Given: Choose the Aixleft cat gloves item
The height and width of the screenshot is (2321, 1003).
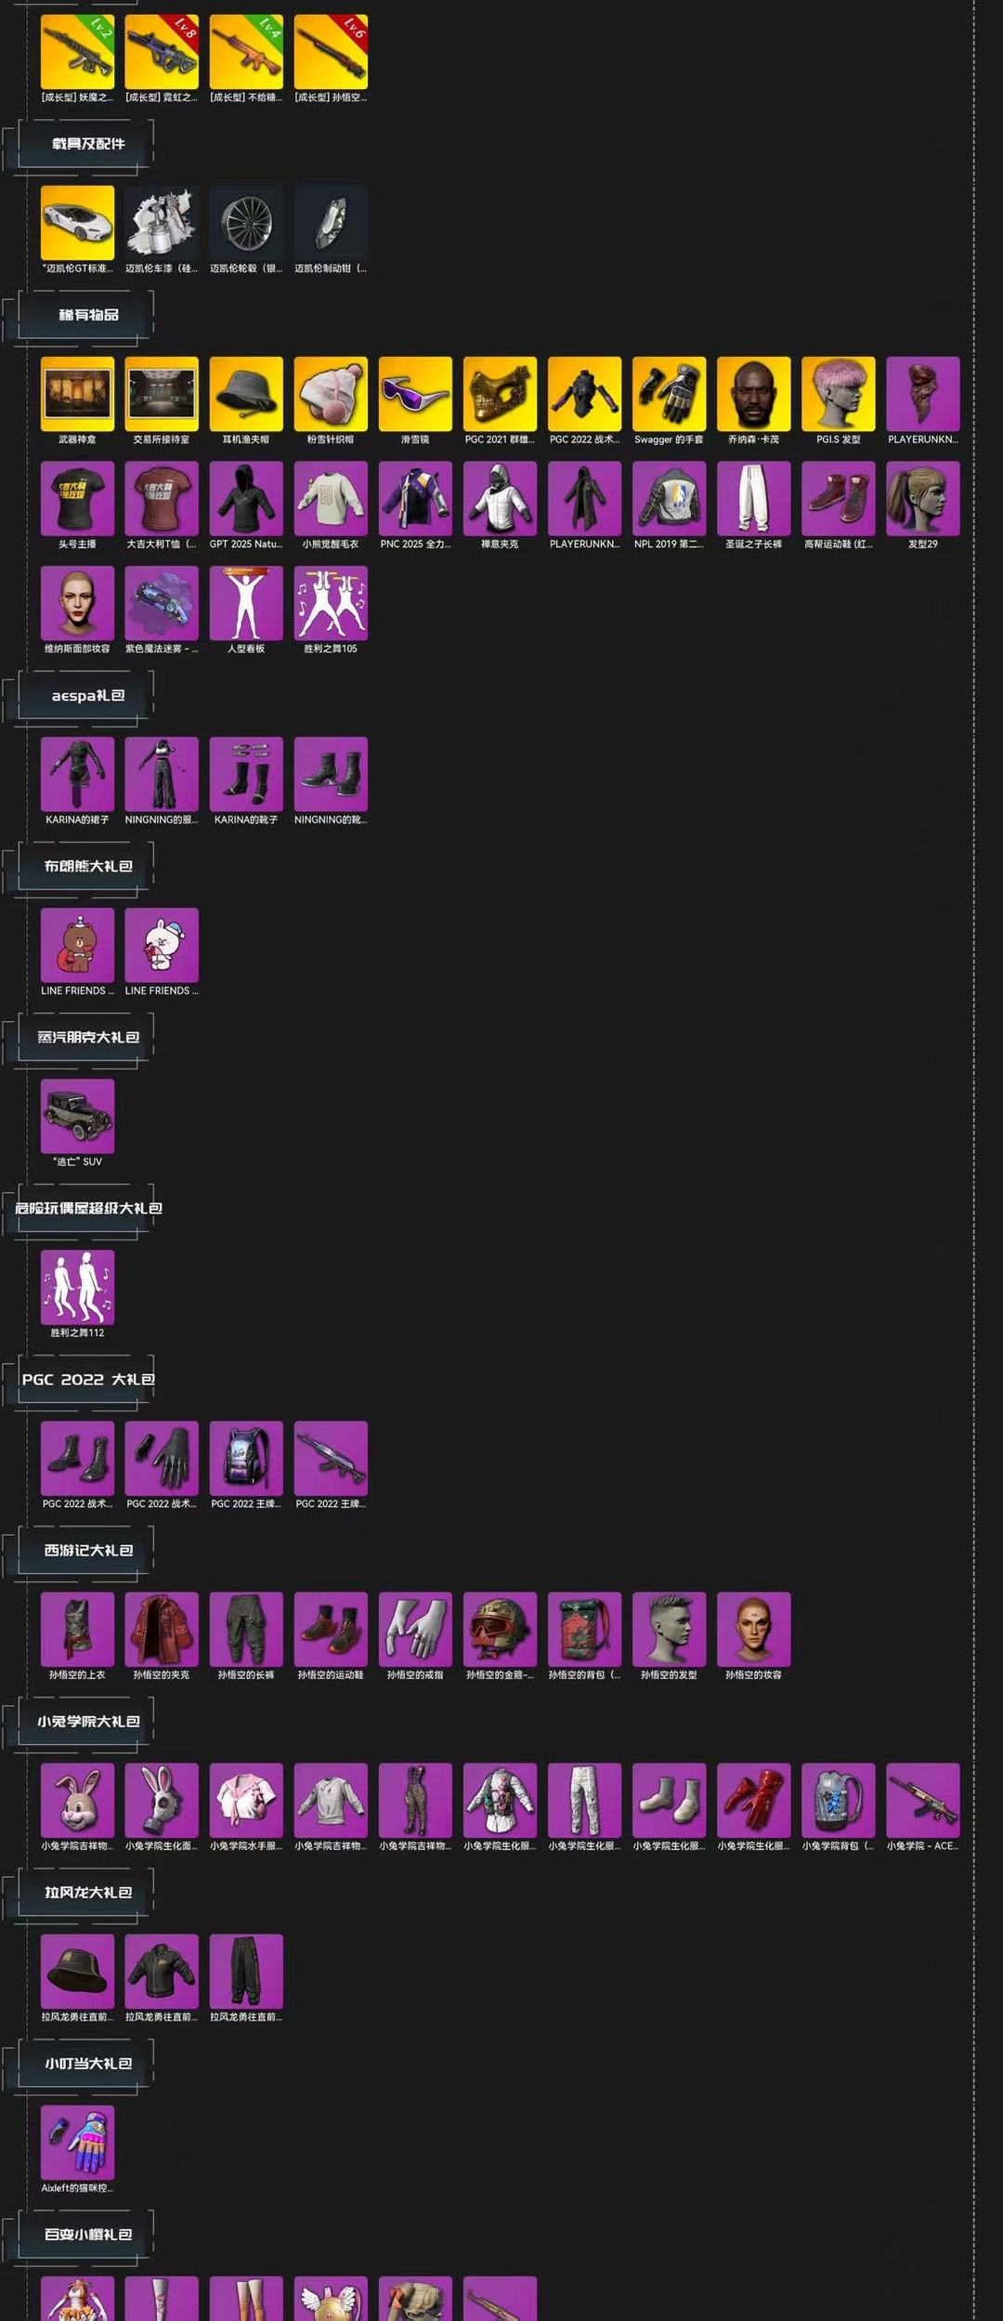Looking at the screenshot, I should (77, 2142).
